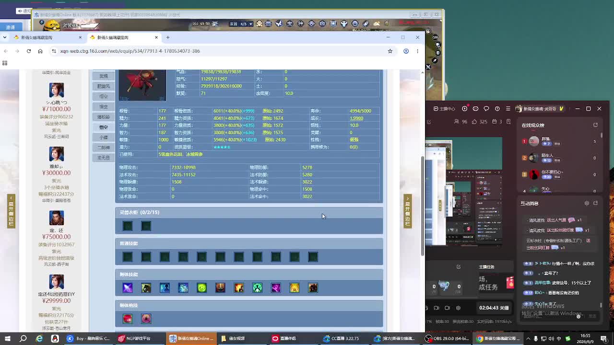
Task: Click the pet portrait image
Action: tap(142, 85)
